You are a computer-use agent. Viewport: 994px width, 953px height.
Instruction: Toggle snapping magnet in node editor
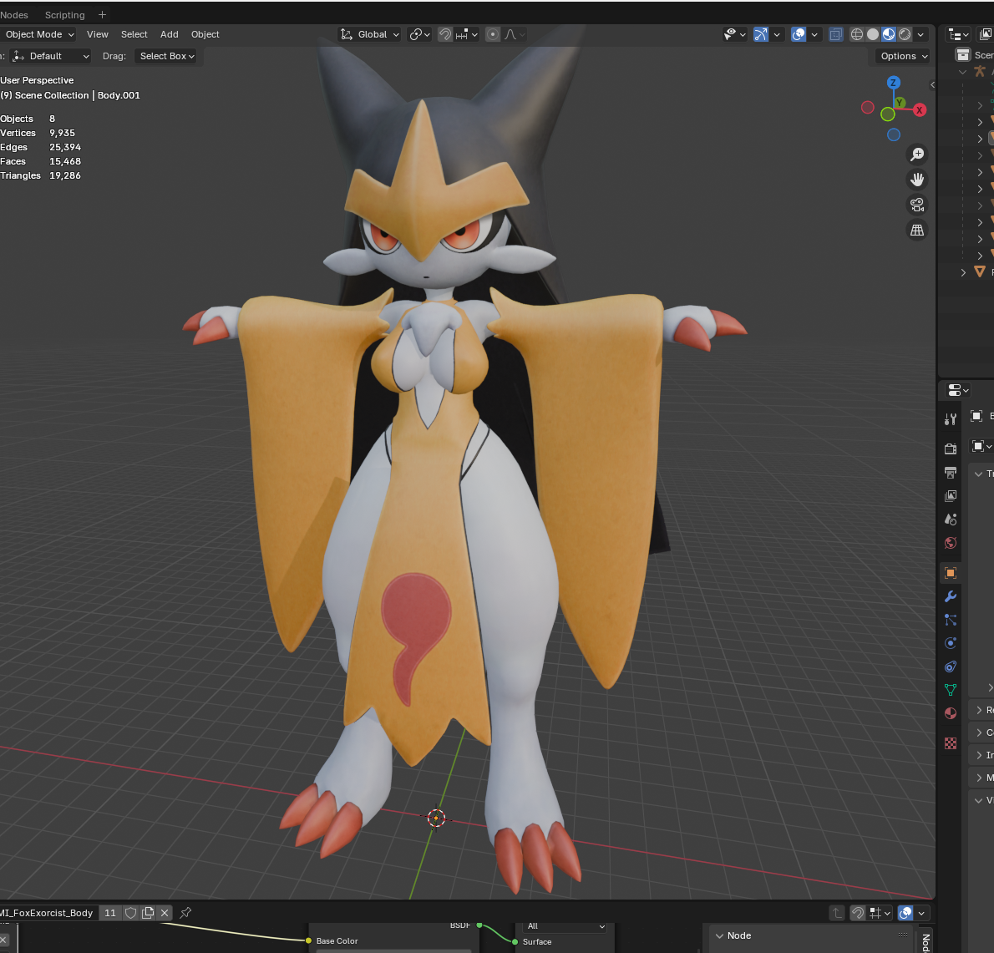858,913
